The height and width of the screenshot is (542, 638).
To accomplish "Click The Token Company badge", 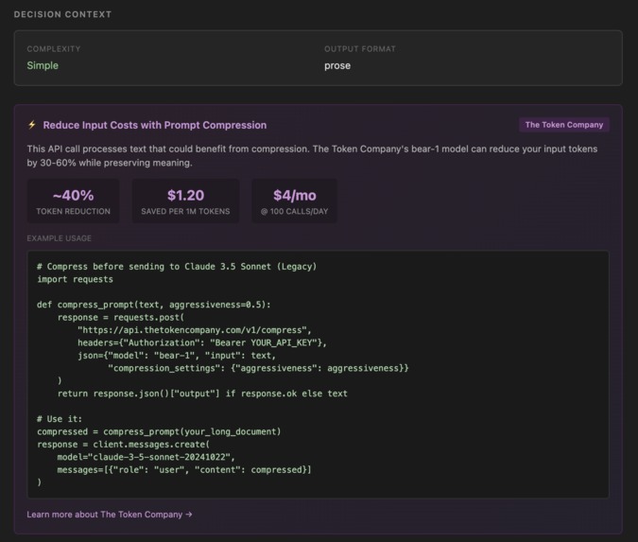I will coord(564,125).
